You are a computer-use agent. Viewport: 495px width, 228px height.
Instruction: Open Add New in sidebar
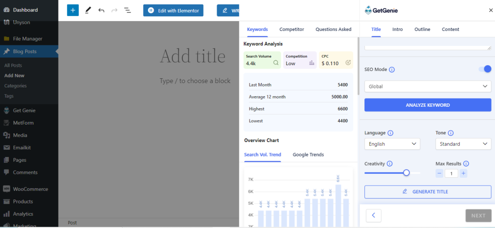point(14,76)
